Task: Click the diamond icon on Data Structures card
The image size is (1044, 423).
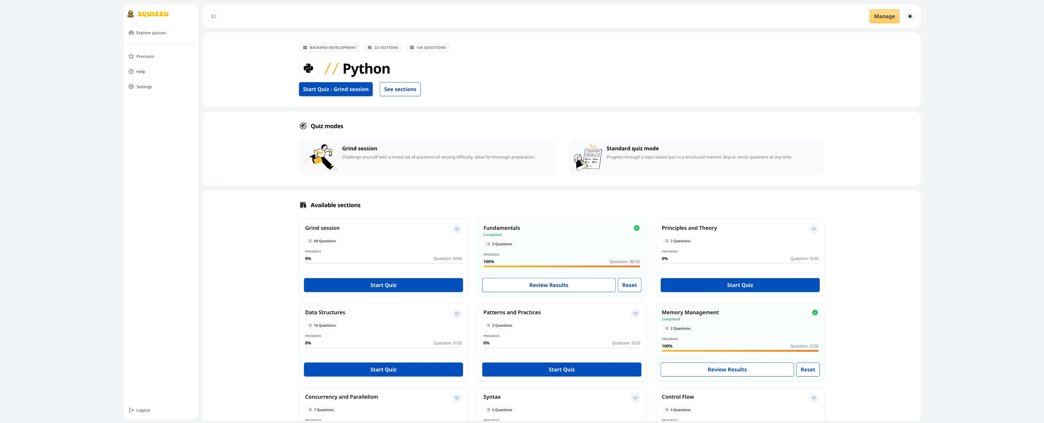Action: click(x=457, y=314)
